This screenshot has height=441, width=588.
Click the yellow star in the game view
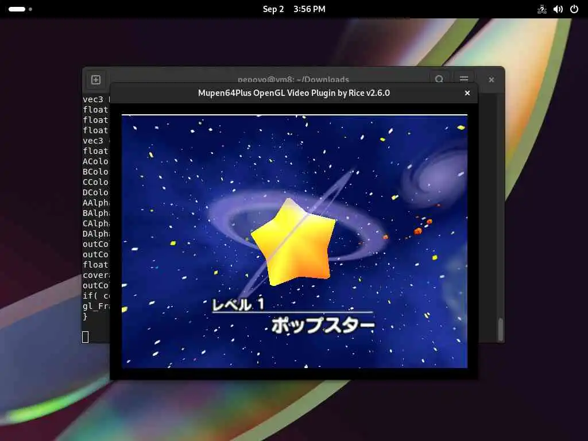click(293, 243)
